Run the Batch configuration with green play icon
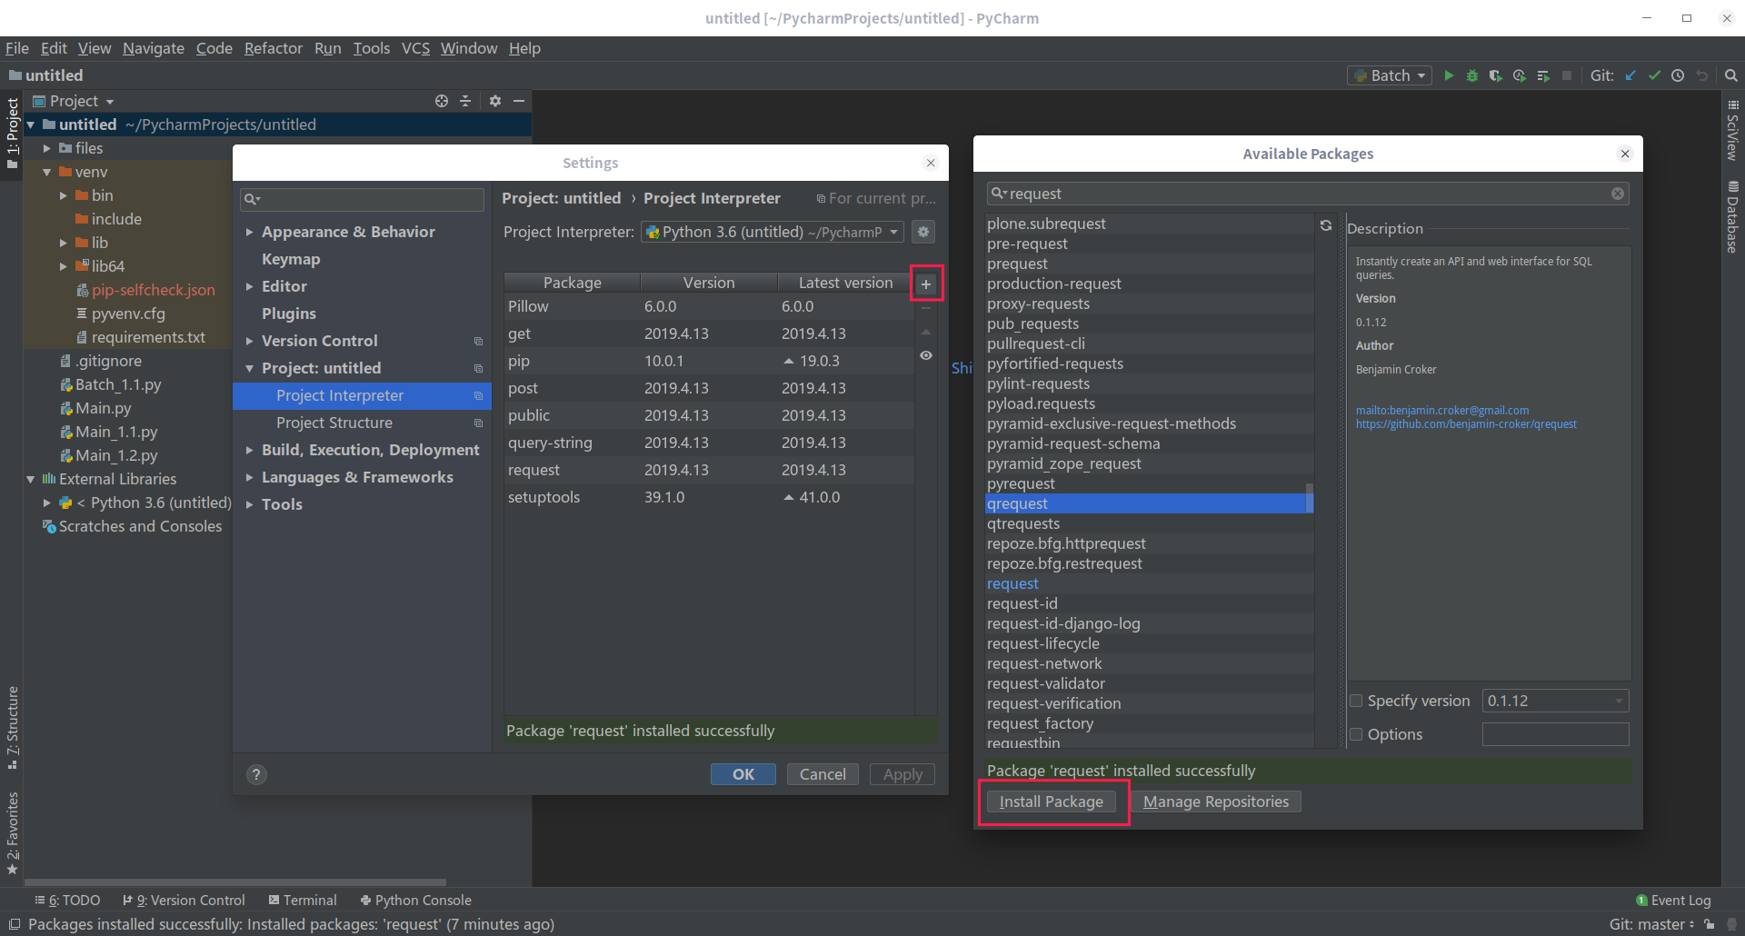1745x936 pixels. pos(1449,75)
